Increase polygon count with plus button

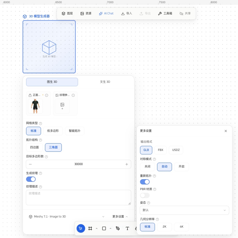127,164
